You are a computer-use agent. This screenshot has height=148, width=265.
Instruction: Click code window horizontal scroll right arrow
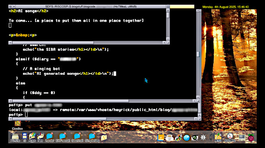coord(194,101)
